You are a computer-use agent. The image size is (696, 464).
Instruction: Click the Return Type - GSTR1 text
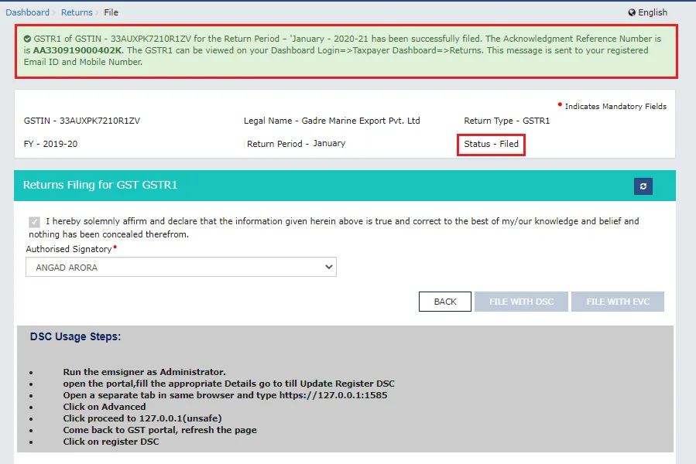507,121
